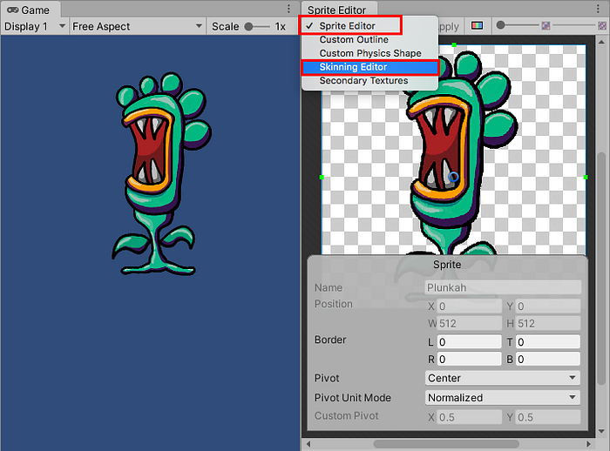This screenshot has height=451, width=610.
Task: Click the mip level slider track
Action: [573, 25]
